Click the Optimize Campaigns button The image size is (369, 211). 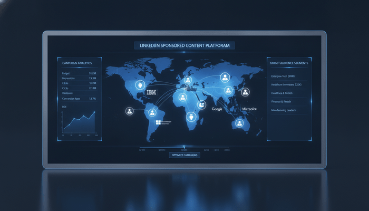[184, 155]
